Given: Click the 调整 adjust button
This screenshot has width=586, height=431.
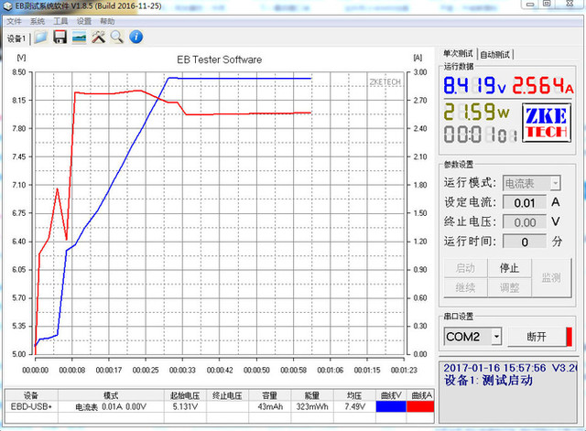Looking at the screenshot, I should [509, 287].
